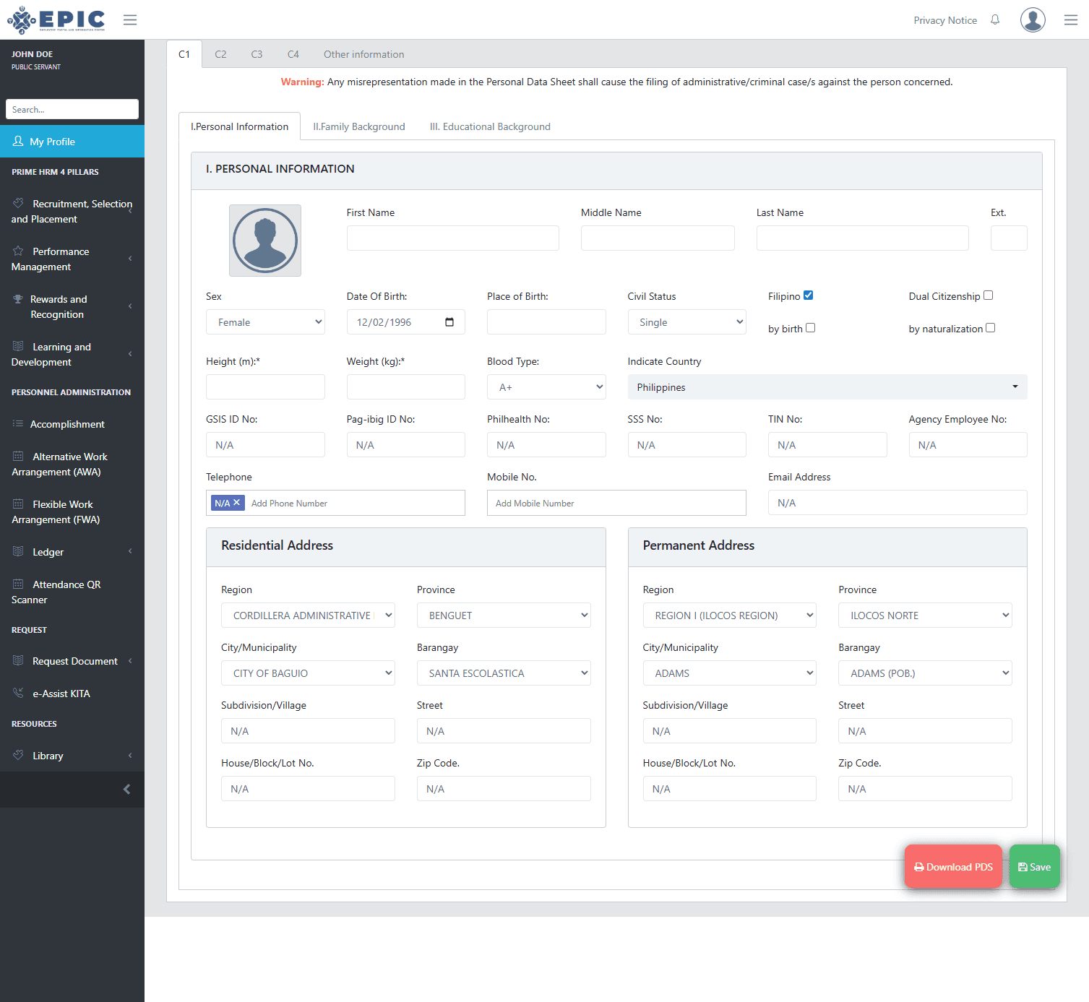
Task: Click the Request Document icon
Action: tap(18, 660)
